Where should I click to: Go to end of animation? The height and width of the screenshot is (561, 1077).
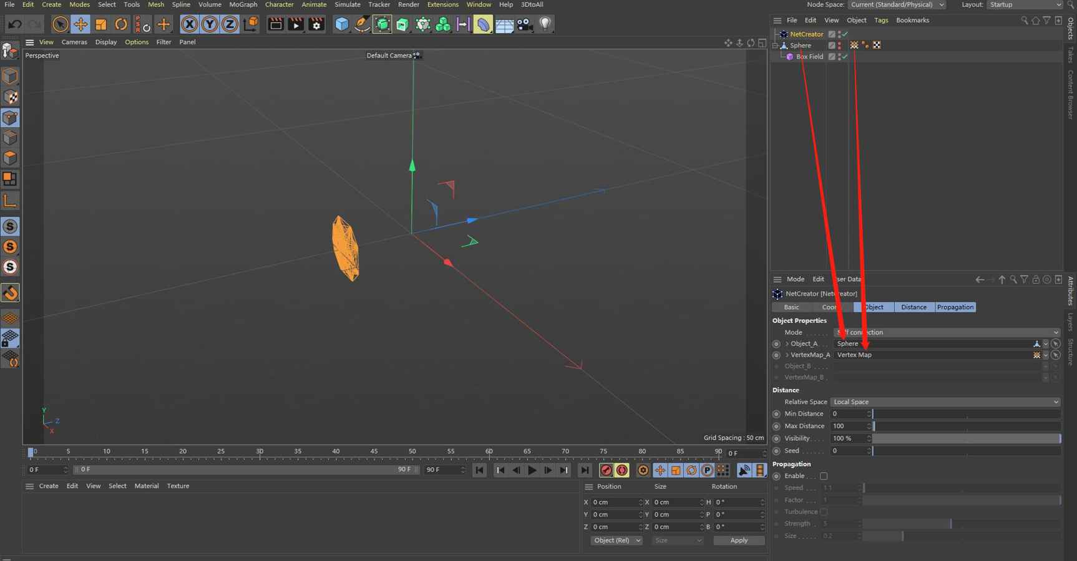(x=585, y=471)
